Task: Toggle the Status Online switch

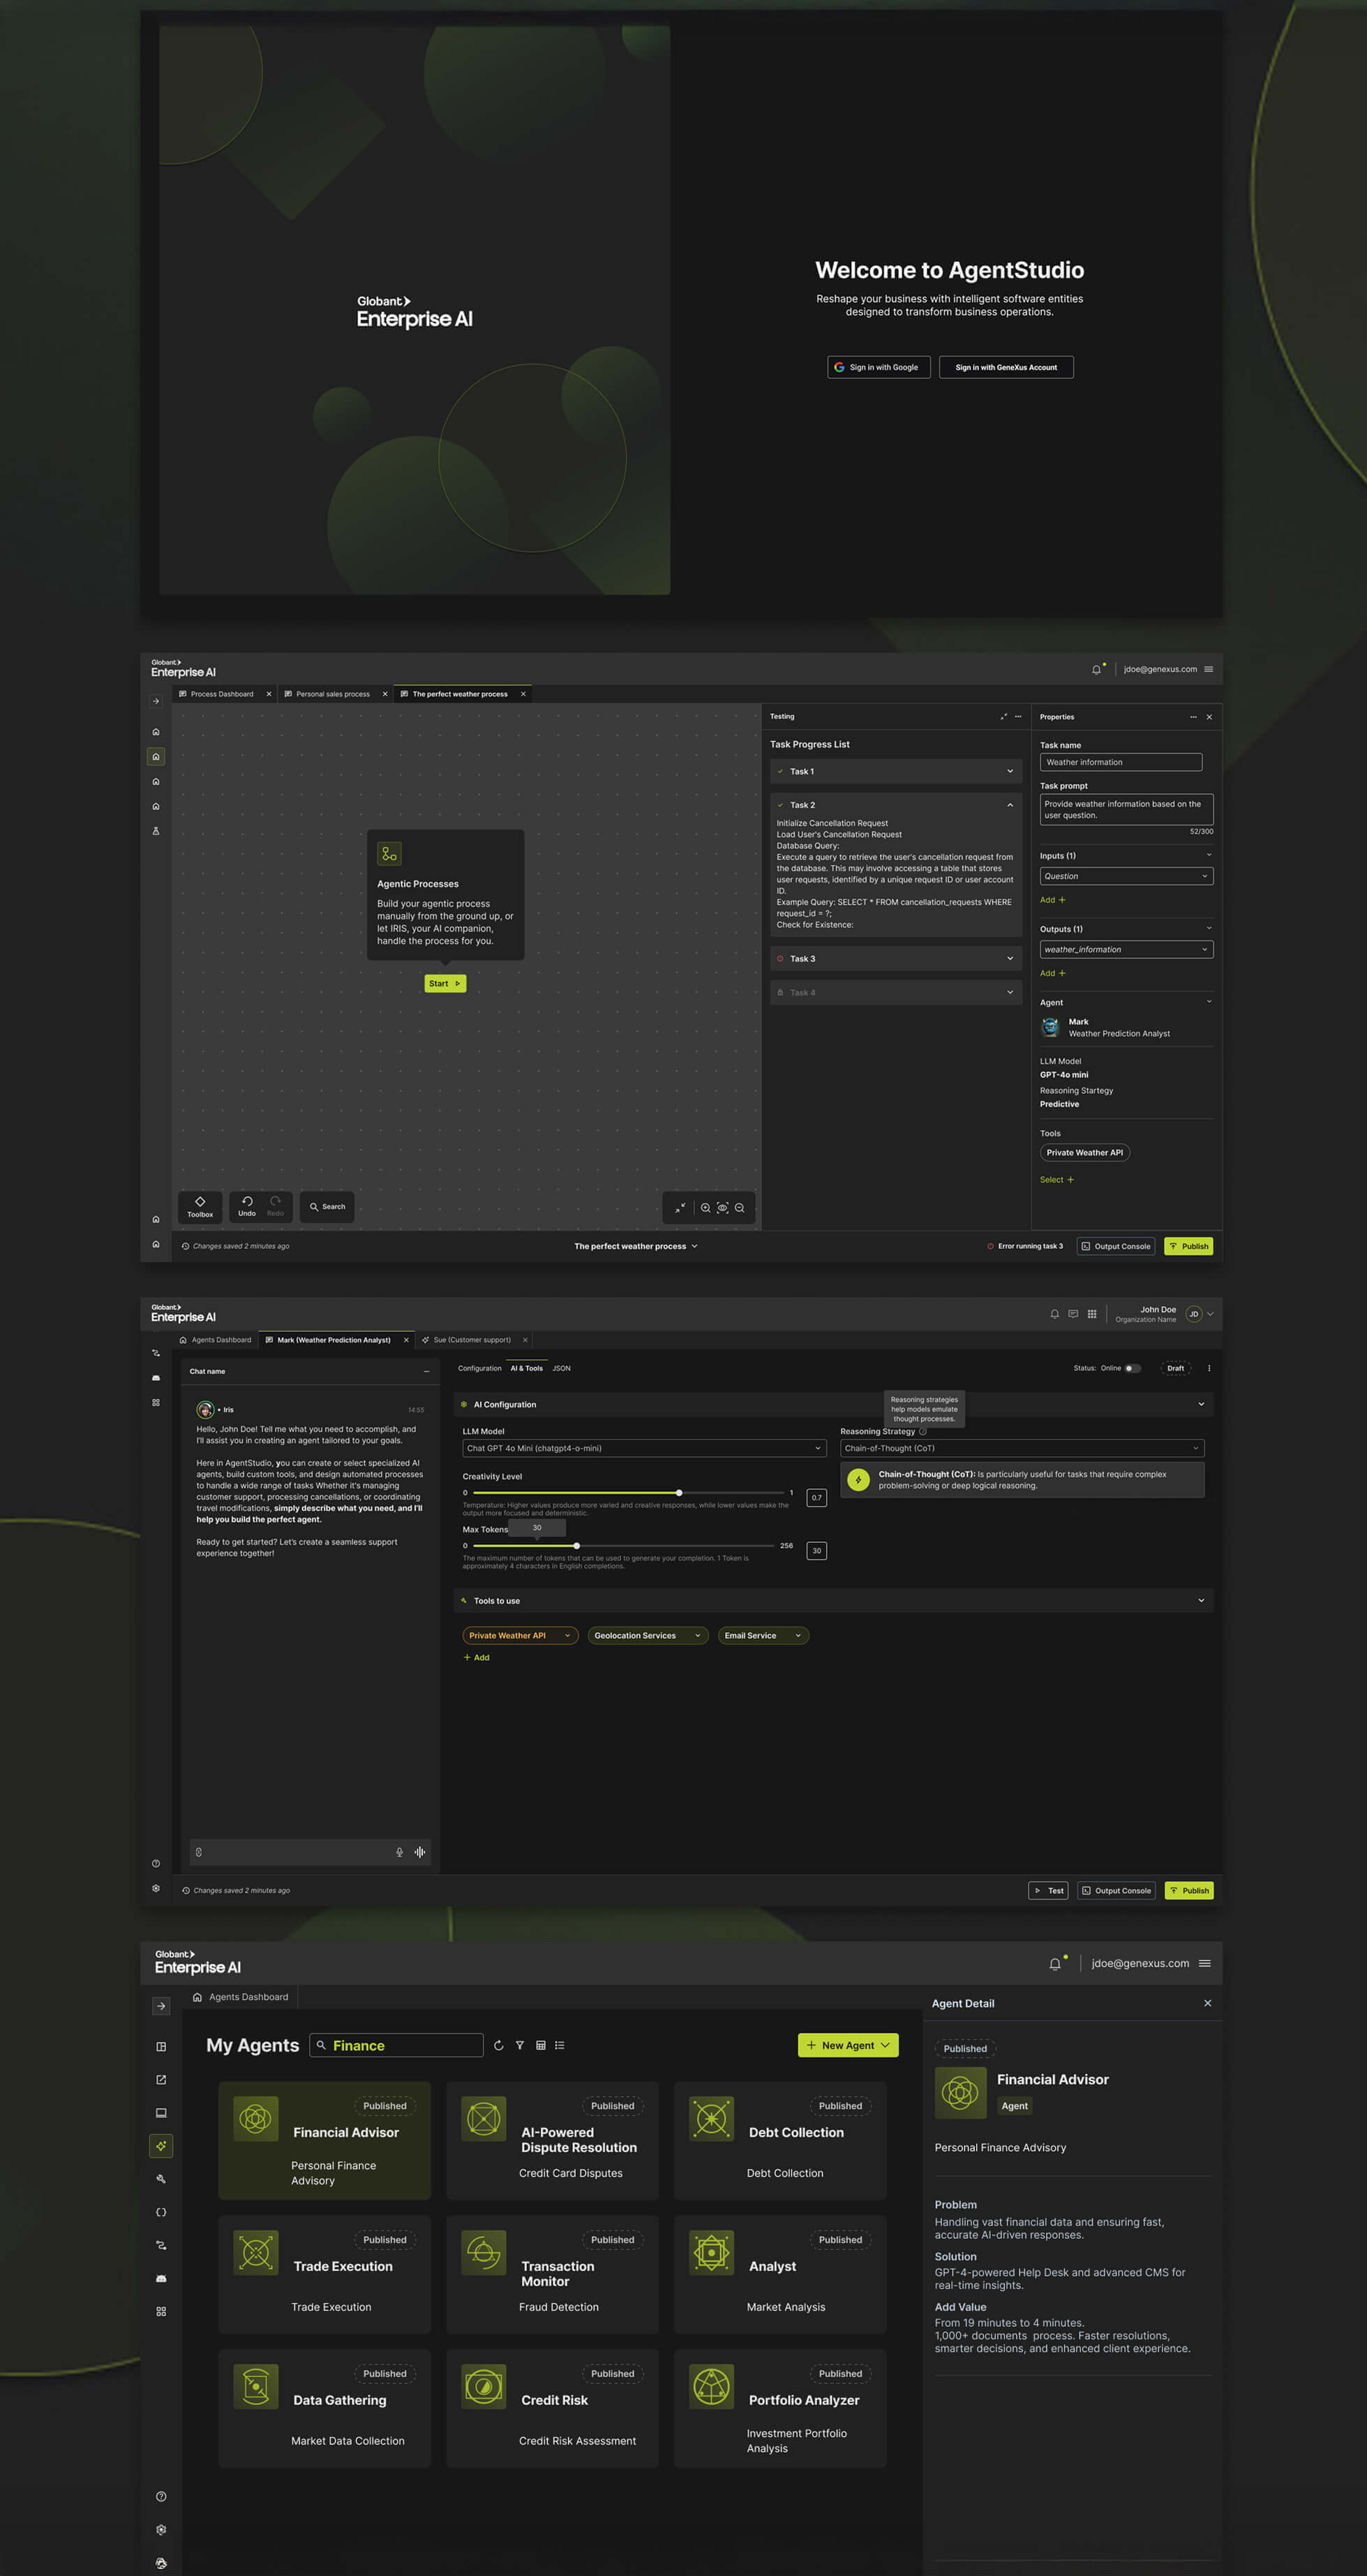Action: tap(1133, 1368)
